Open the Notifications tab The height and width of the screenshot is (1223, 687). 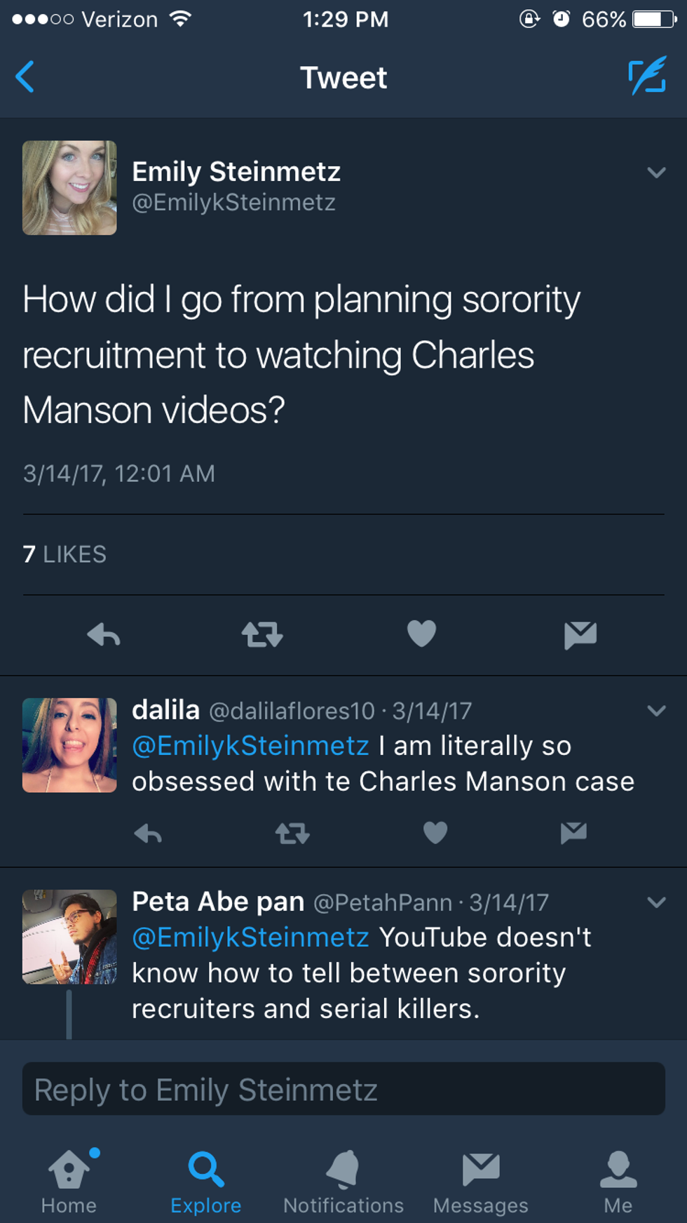coord(343,1182)
